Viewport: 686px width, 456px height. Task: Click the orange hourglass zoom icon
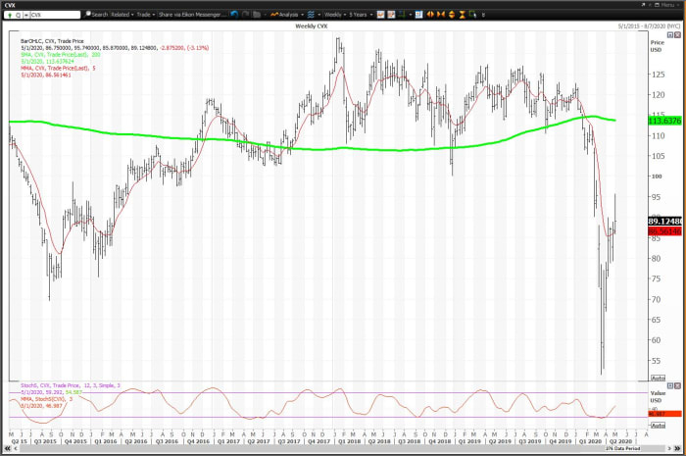click(x=462, y=15)
